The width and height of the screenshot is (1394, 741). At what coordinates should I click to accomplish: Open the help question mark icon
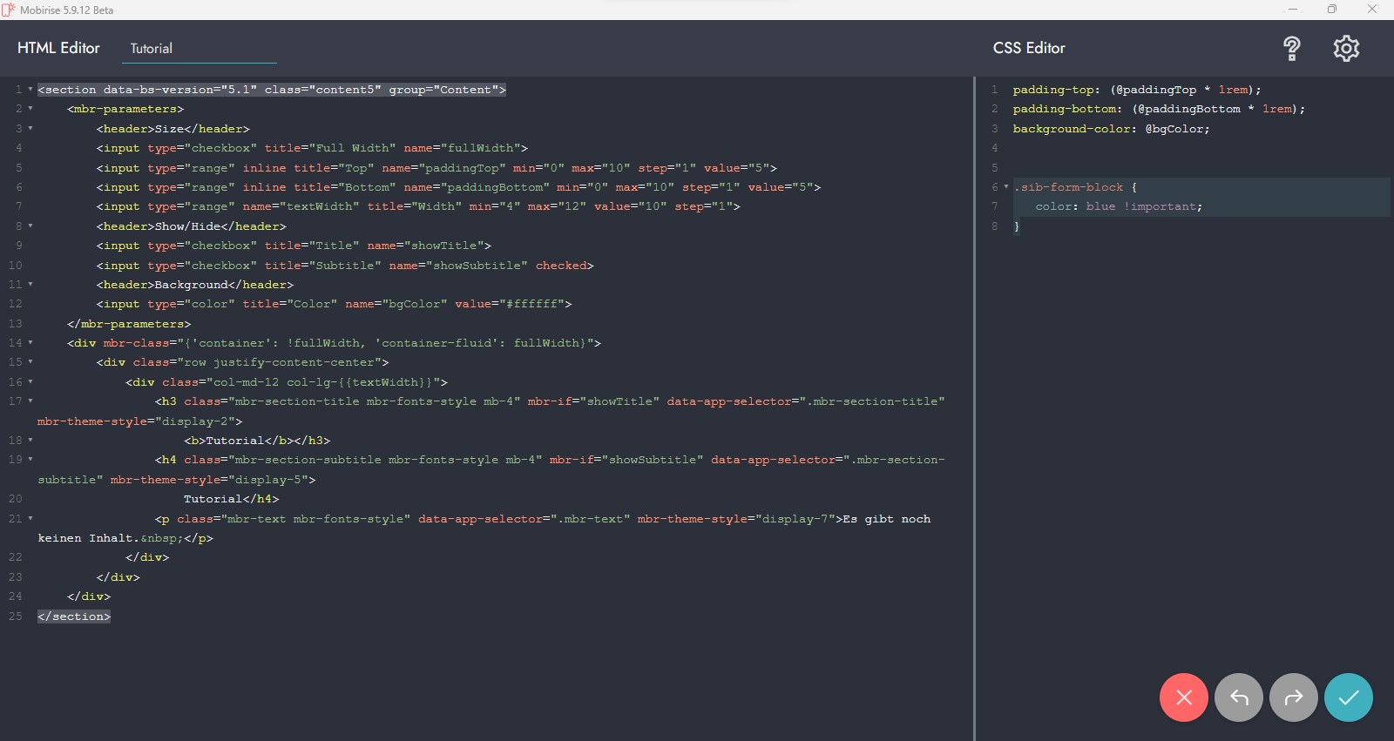1291,49
